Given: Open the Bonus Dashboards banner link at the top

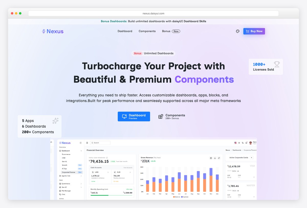Looking at the screenshot, I should [x=153, y=21].
